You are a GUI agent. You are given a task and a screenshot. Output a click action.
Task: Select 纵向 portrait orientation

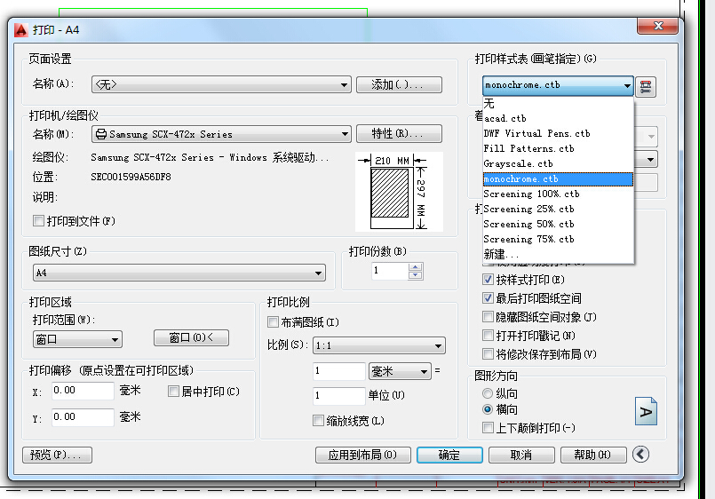(488, 393)
